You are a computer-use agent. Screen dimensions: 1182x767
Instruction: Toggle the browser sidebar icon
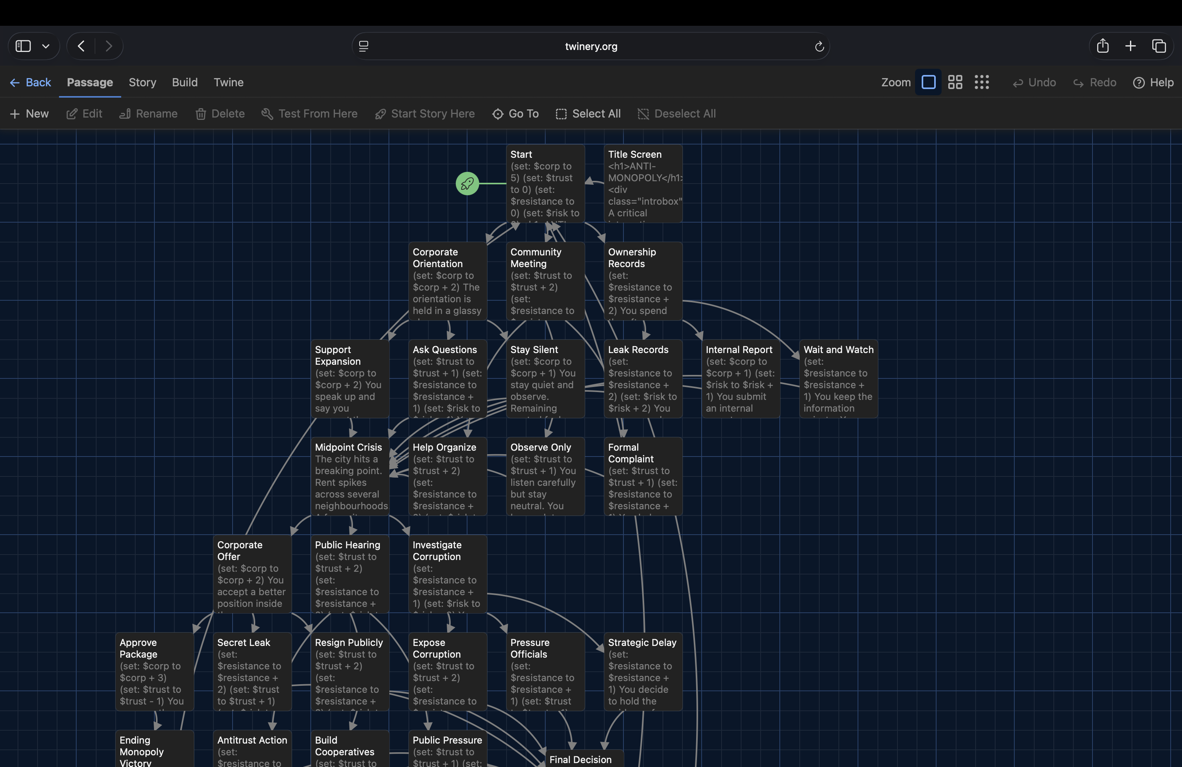click(23, 46)
